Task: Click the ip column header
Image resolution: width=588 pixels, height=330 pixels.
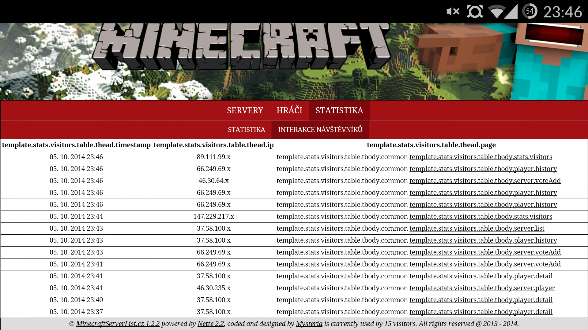Action: tap(214, 145)
